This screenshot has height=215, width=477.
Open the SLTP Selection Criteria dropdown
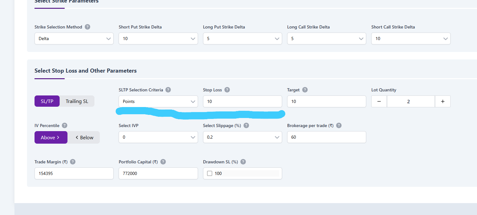(158, 101)
